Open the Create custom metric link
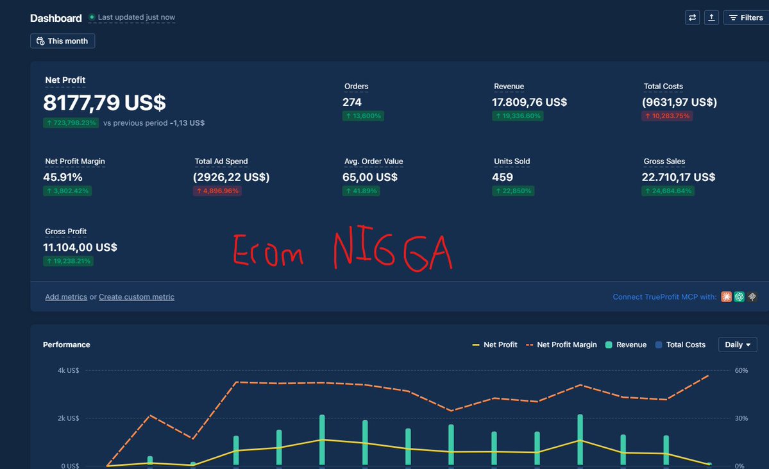Viewport: 769px width, 469px height. (137, 297)
